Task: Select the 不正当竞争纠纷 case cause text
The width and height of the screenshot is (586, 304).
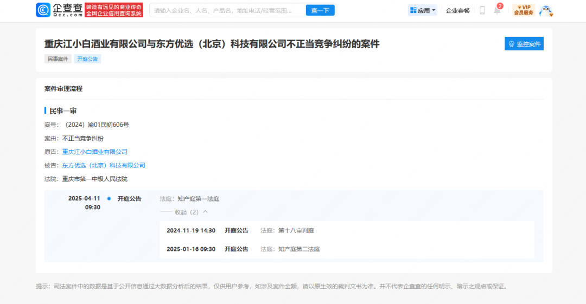Action: point(82,138)
